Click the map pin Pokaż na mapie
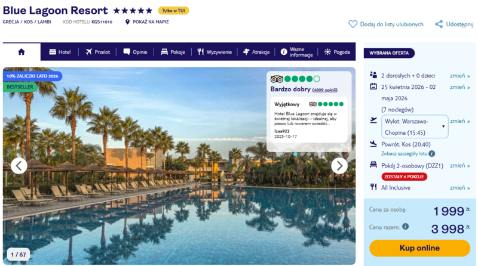This screenshot has width=478, height=266. tap(127, 22)
